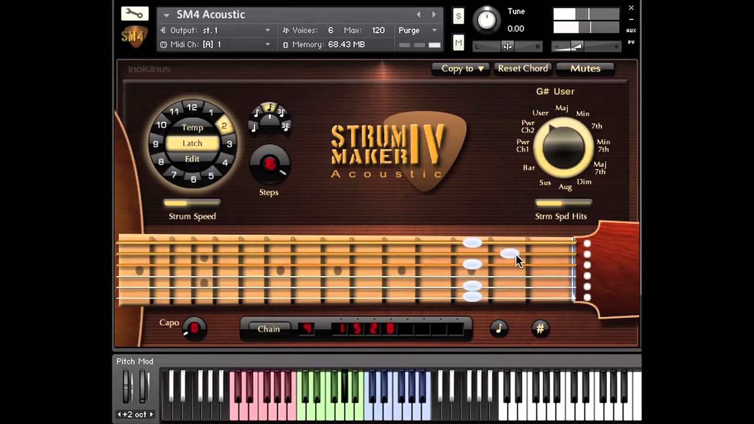Click the Tune knob
The height and width of the screenshot is (424, 754).
point(487,19)
